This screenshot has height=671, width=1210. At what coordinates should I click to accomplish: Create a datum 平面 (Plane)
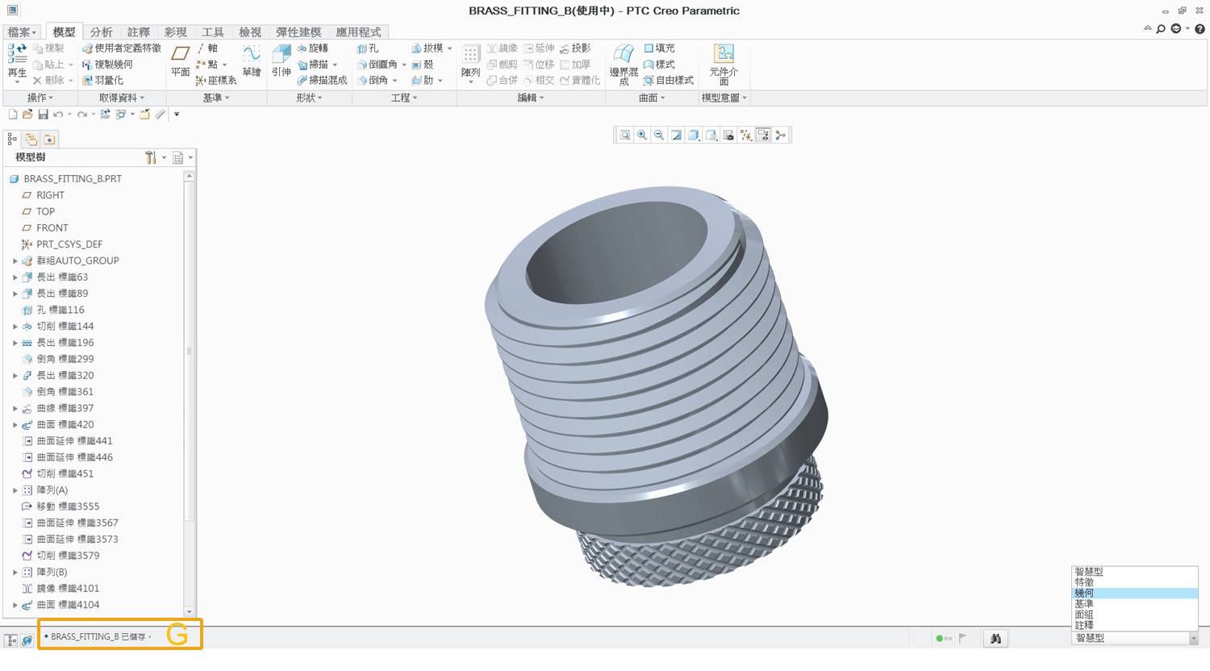180,61
